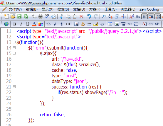Open the font Aa dropdown icon
The width and height of the screenshot is (163, 126).
[x=132, y=16]
